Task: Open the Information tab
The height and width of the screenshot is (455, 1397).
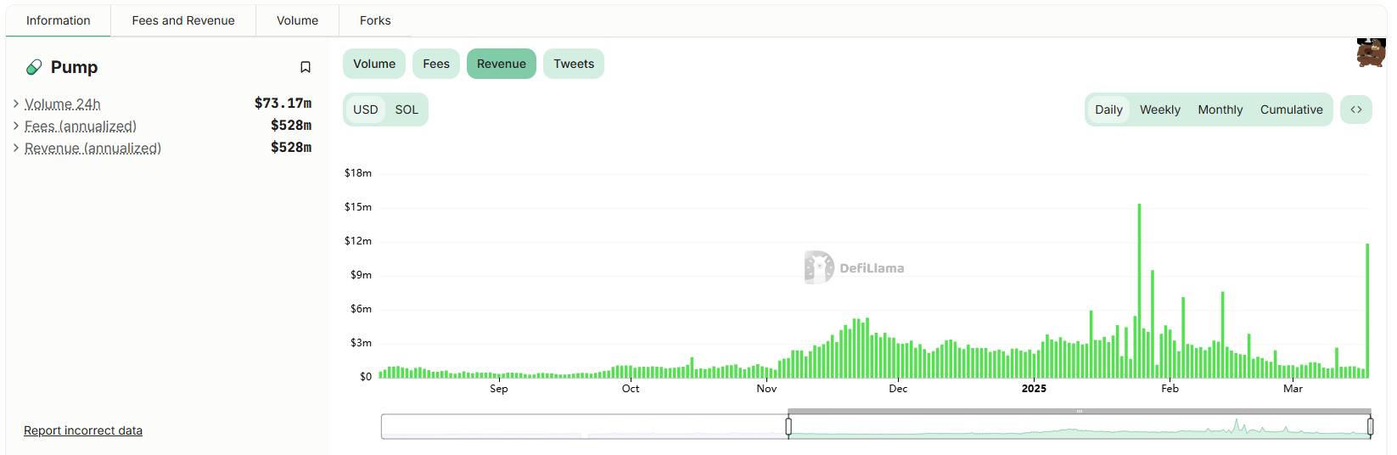Action: (59, 20)
